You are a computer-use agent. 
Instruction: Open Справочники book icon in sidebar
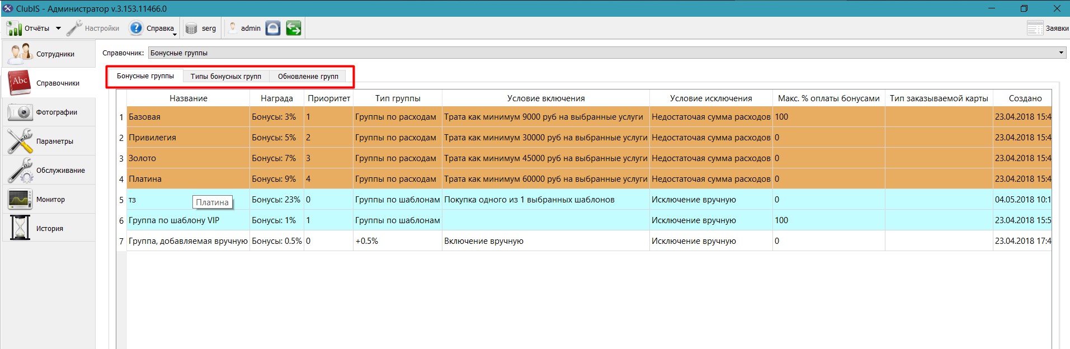click(20, 83)
